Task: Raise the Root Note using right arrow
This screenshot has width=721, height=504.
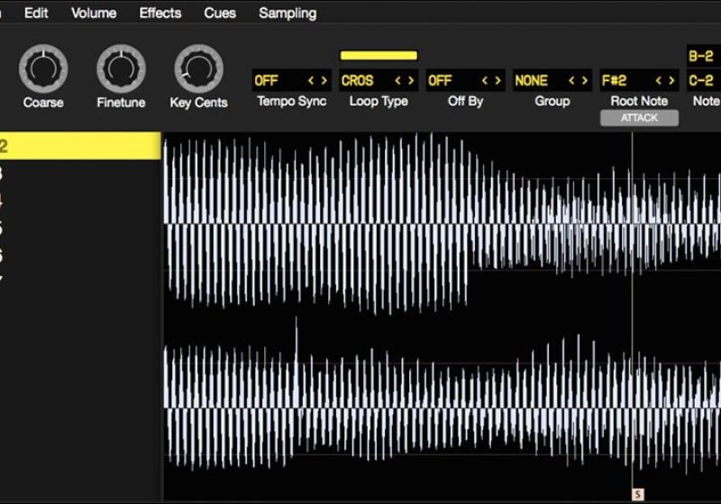Action: 670,81
